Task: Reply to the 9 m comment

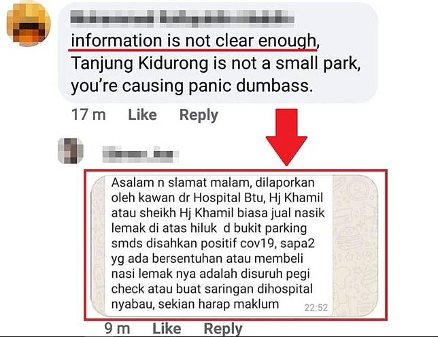Action: click(223, 329)
